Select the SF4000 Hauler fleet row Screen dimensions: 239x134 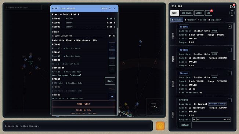[x=84, y=19]
